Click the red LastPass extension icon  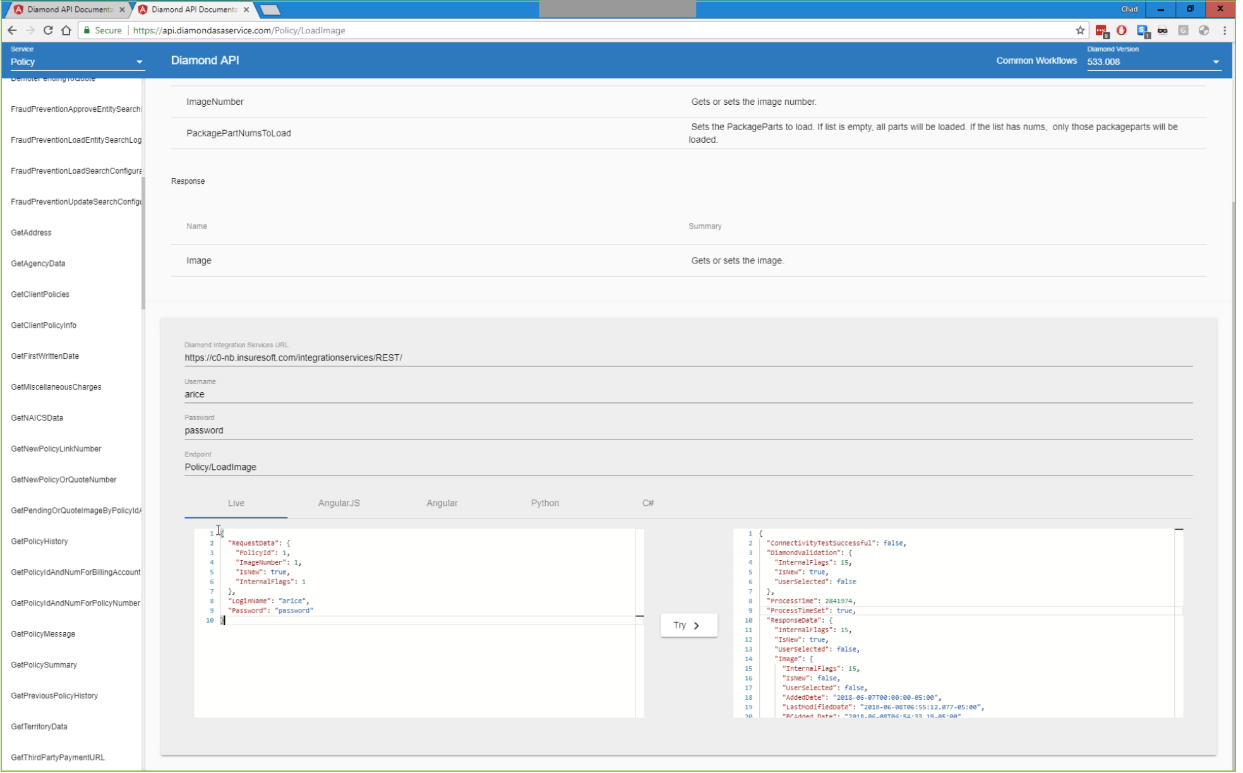click(x=1102, y=30)
